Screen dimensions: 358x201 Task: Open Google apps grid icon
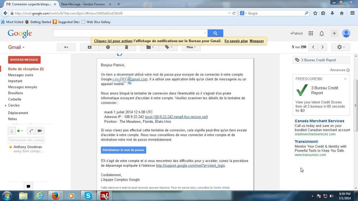pos(311,34)
